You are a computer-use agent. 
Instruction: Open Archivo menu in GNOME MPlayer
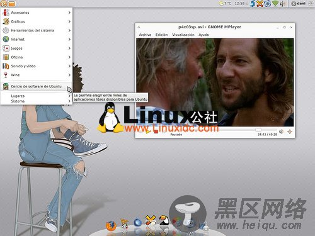145,35
